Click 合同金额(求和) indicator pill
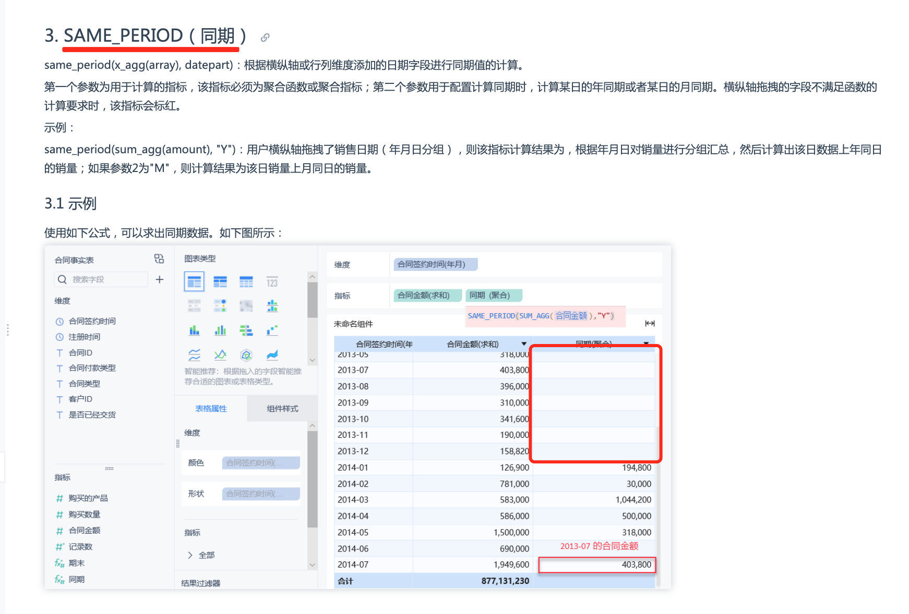Viewport: 909px width, 614px height. pyautogui.click(x=427, y=296)
